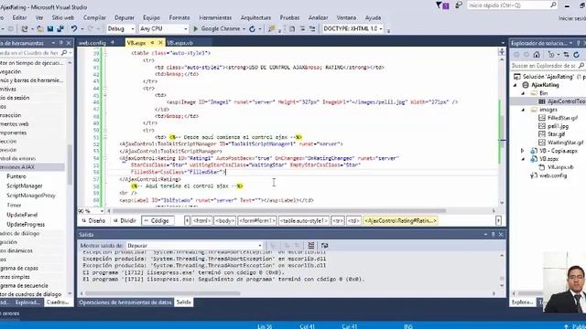Click search magnifier in Solution Explorer
586x329 pixels.
(581, 66)
